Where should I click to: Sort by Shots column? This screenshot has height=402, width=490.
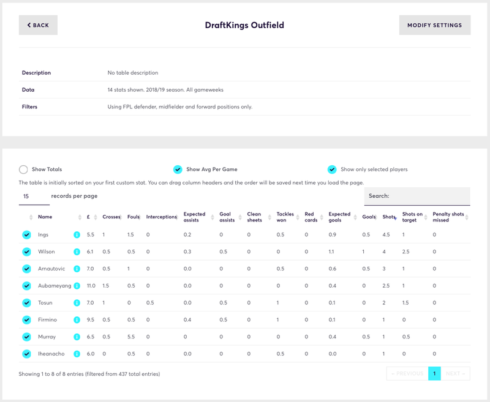pos(390,217)
